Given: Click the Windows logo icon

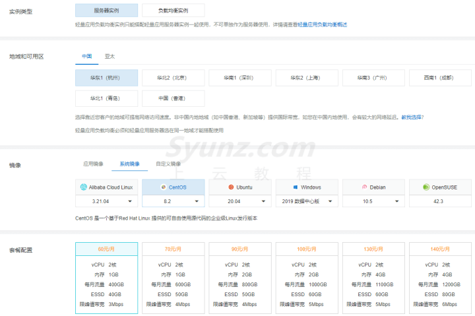Looking at the screenshot, I should pyautogui.click(x=296, y=187).
